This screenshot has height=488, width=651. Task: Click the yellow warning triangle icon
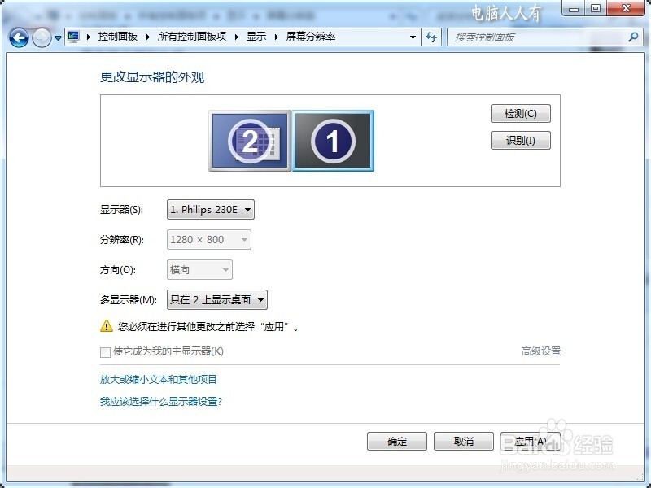pyautogui.click(x=103, y=325)
